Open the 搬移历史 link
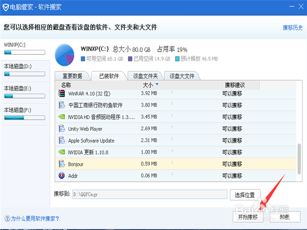Screen dimensions: 307x230 click(x=293, y=28)
